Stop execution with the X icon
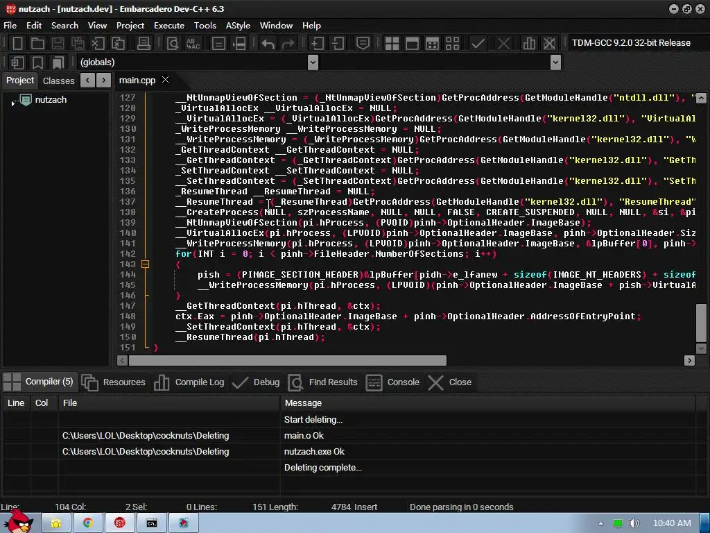Screen dimensions: 710x533 tap(503, 44)
